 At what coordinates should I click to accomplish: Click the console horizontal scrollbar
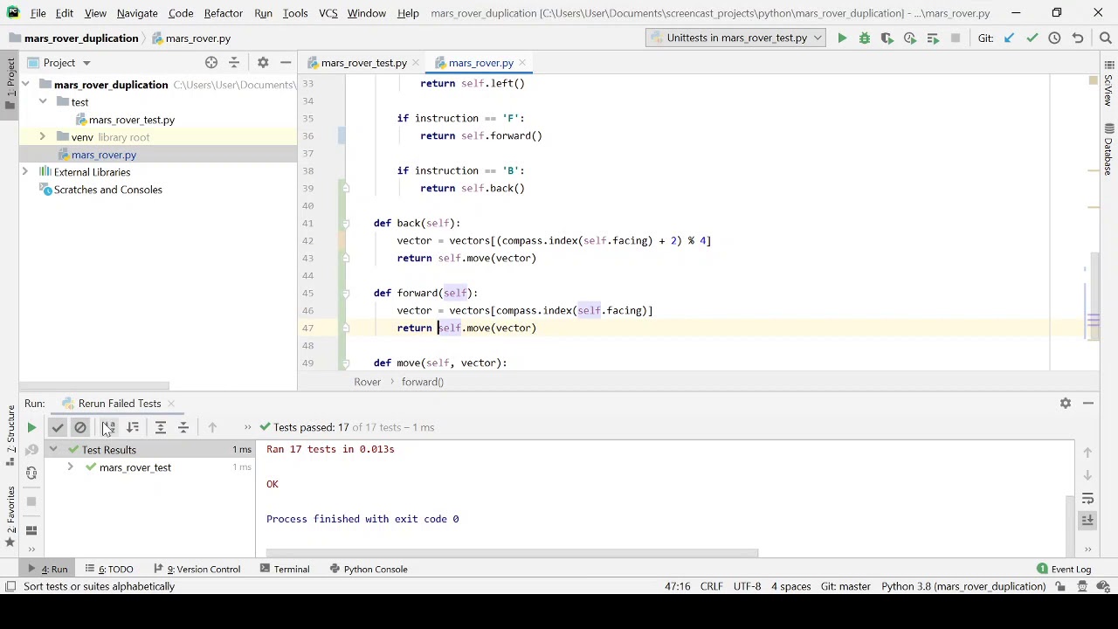(512, 553)
